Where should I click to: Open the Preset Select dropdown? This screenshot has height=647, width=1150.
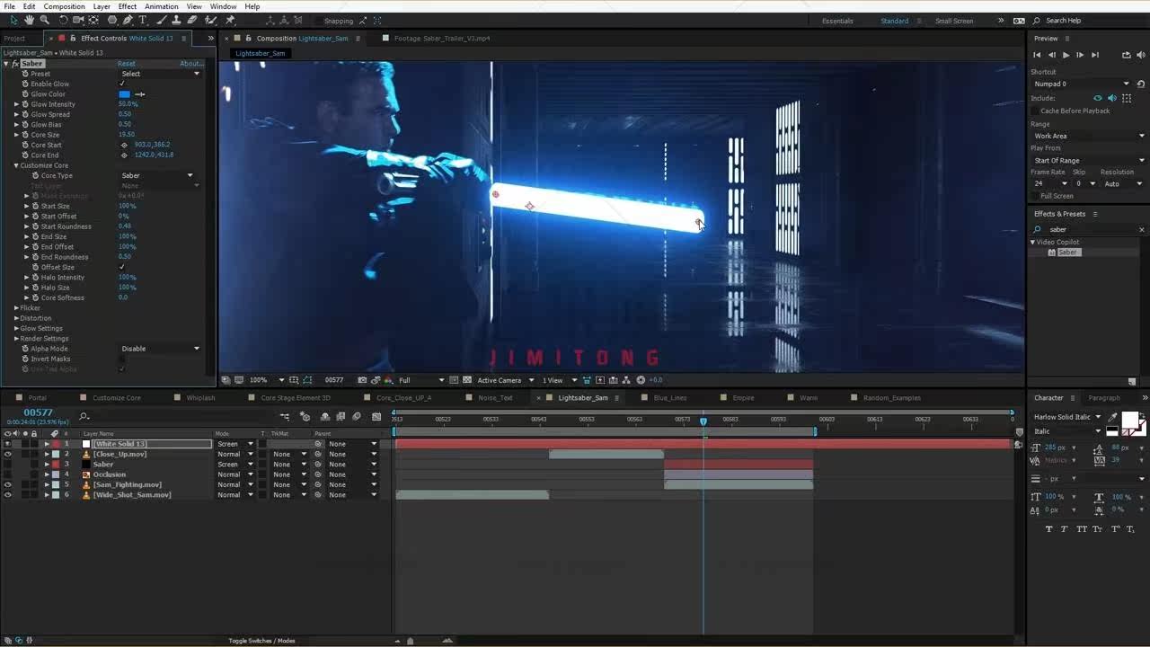coord(160,74)
